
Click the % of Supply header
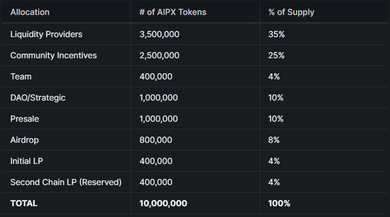click(x=291, y=12)
